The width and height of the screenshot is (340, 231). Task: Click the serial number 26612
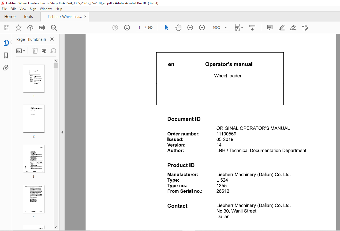pyautogui.click(x=223, y=191)
